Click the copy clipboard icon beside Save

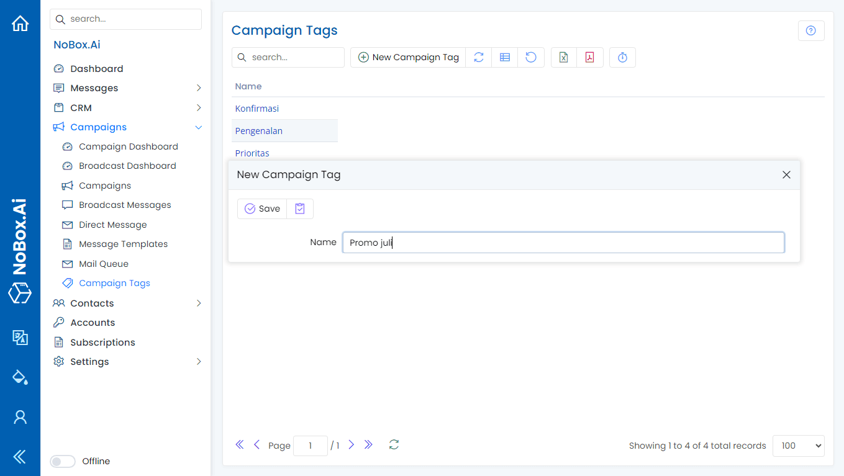tap(300, 209)
